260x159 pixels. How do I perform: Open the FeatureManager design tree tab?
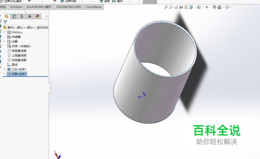6,16
